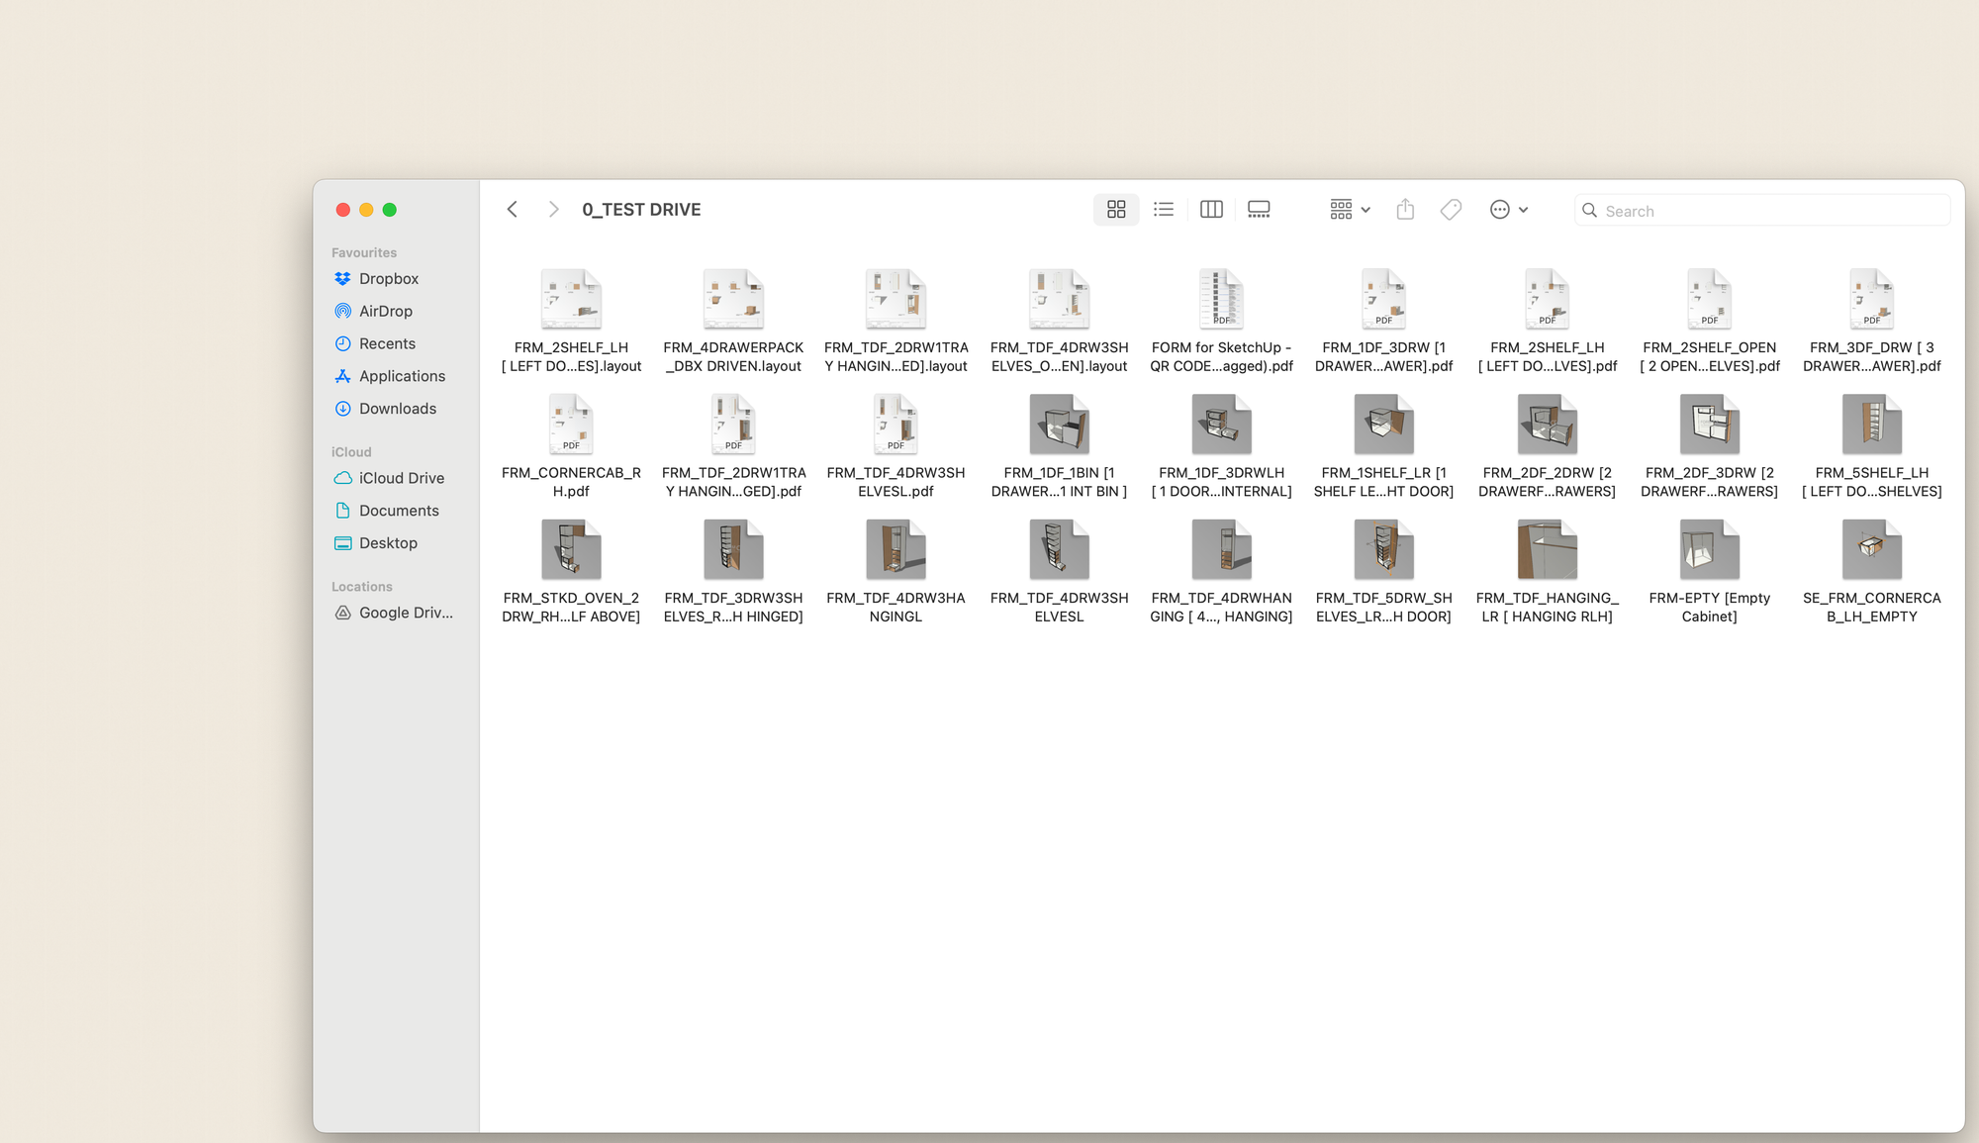Open Dropbox in the sidebar
The height and width of the screenshot is (1143, 1979).
388,279
